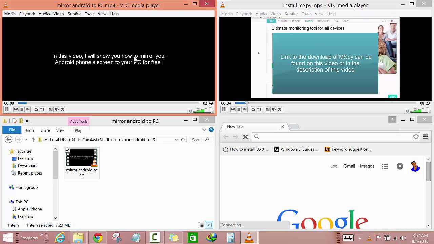Viewport: 434px width, 244px height.
Task: Open Tools menu in left VLC window
Action: click(x=90, y=14)
